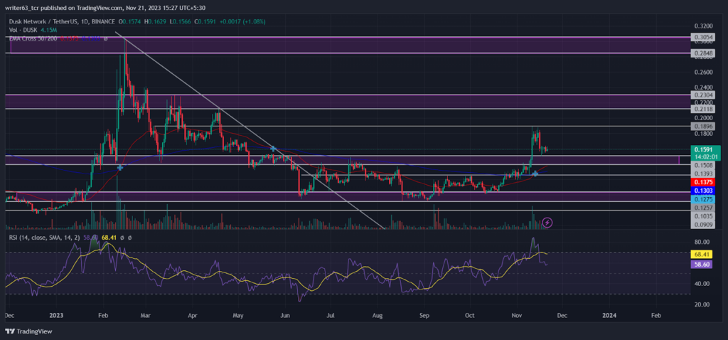This screenshot has width=728, height=340.
Task: Select the EMA Cross 50/200 indicator legend
Action: pos(33,38)
